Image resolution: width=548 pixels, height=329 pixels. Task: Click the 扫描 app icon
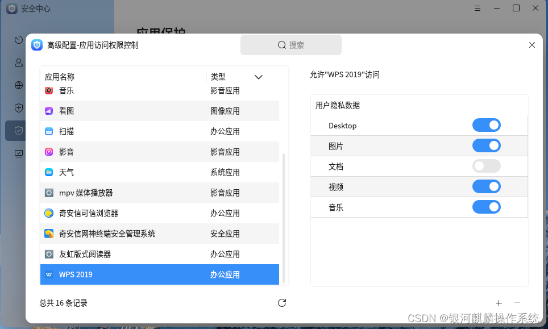point(49,131)
